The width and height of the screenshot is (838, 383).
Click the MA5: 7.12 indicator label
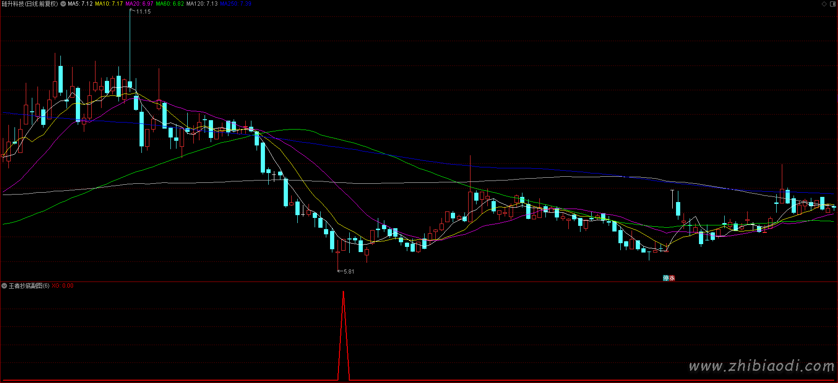[80, 4]
